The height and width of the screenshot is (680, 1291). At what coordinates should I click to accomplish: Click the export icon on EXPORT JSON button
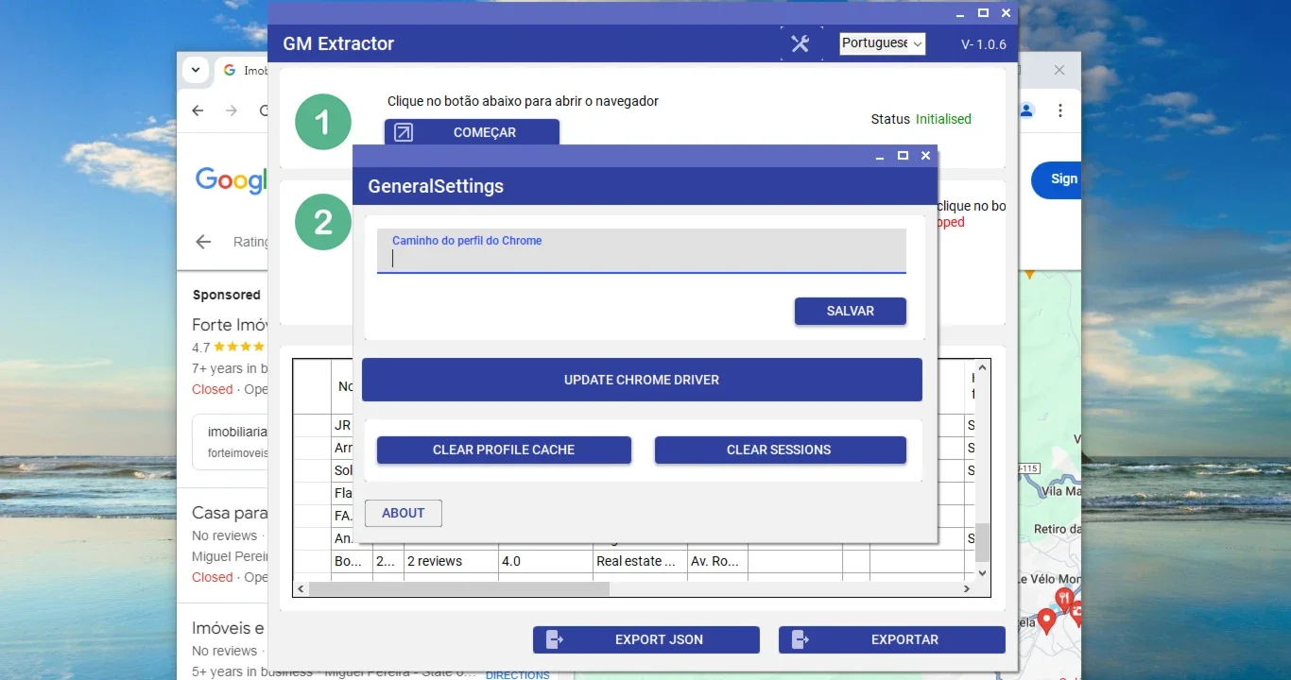click(555, 639)
